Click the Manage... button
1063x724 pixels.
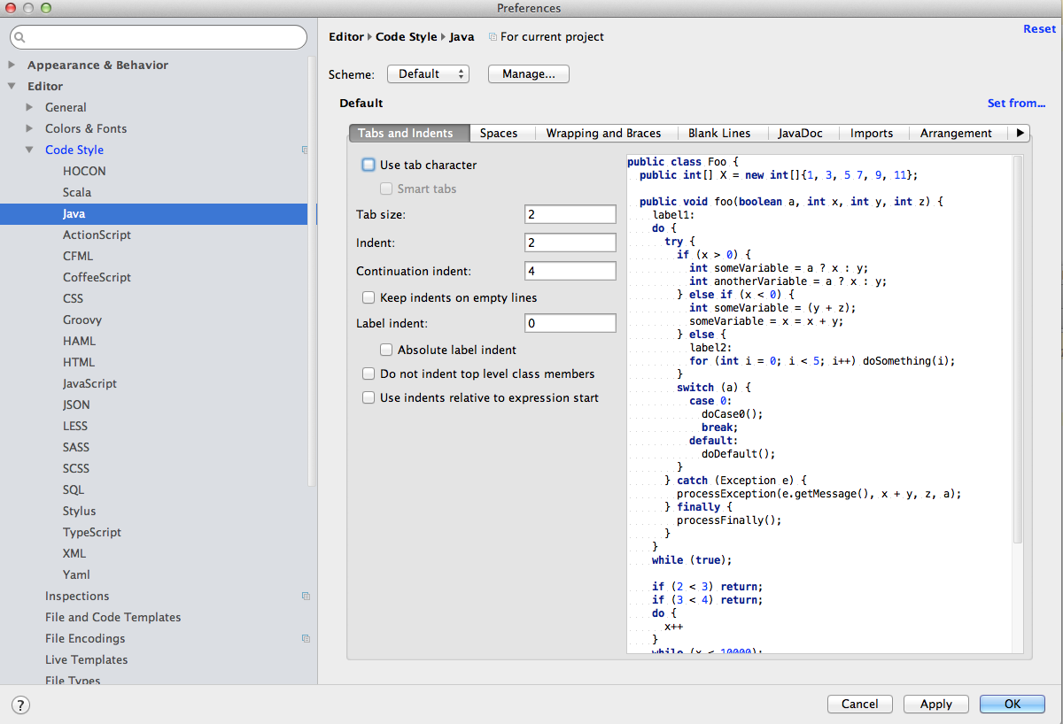[x=528, y=74]
